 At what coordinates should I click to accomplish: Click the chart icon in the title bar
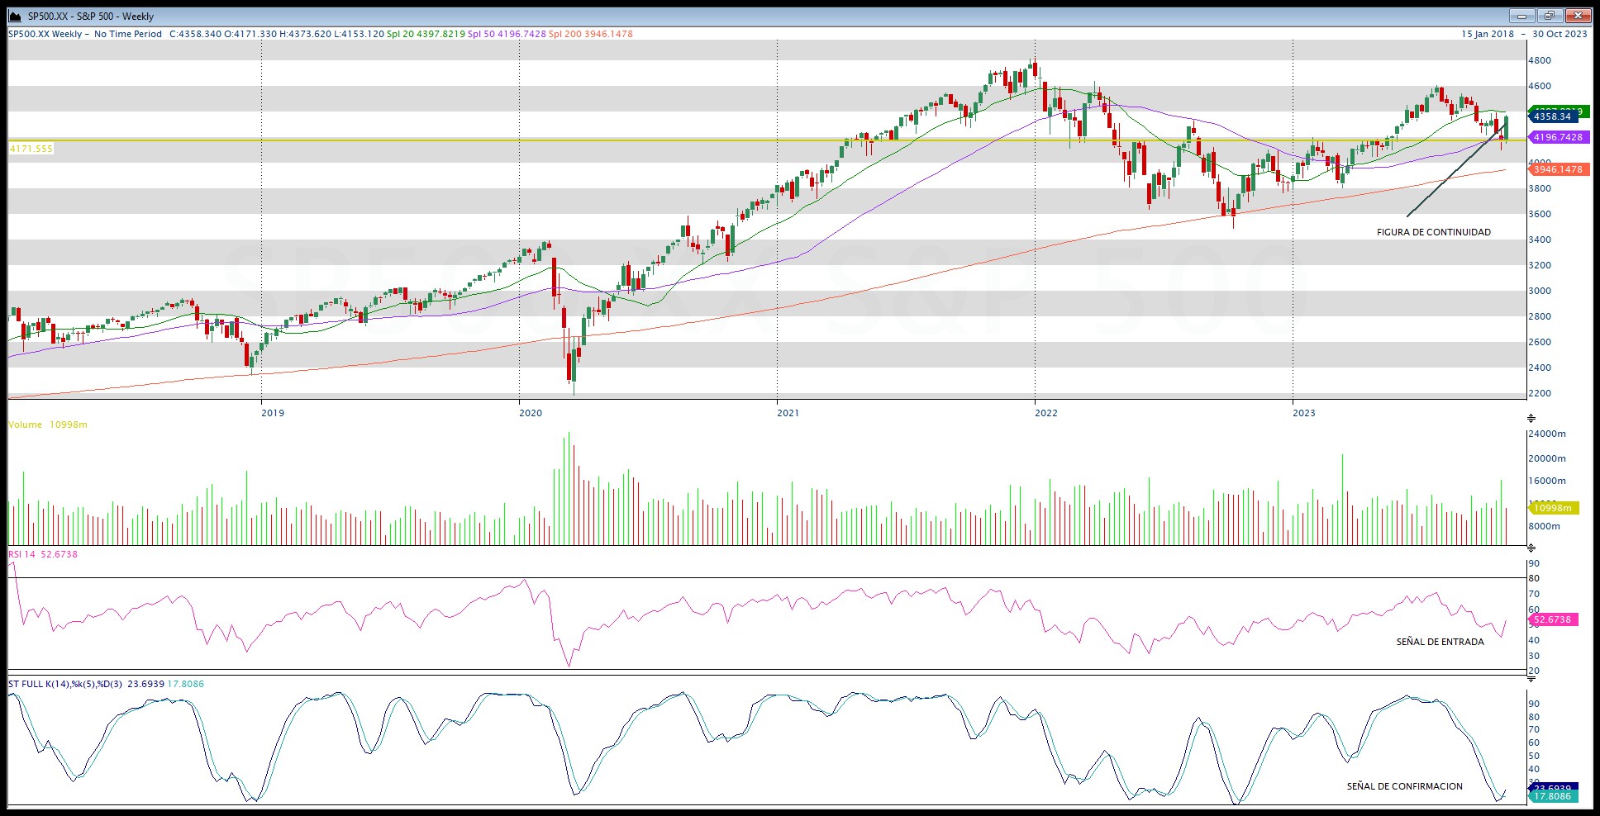tap(15, 17)
